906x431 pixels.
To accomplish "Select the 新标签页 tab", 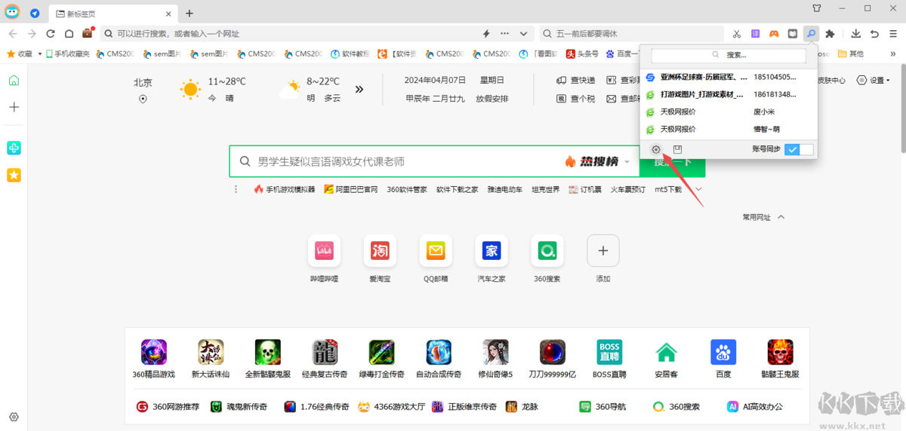I will [x=112, y=14].
